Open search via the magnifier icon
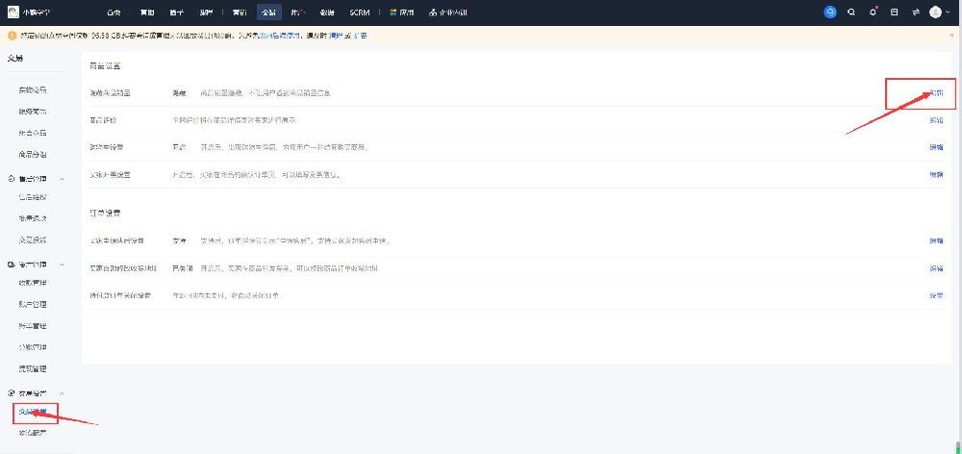This screenshot has height=454, width=962. pyautogui.click(x=851, y=13)
